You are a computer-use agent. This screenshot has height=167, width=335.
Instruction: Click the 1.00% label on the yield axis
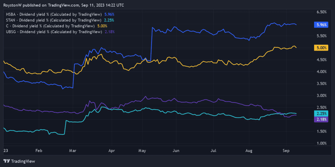[322, 143]
